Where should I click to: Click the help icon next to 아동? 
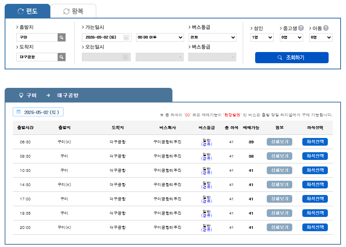(x=326, y=28)
